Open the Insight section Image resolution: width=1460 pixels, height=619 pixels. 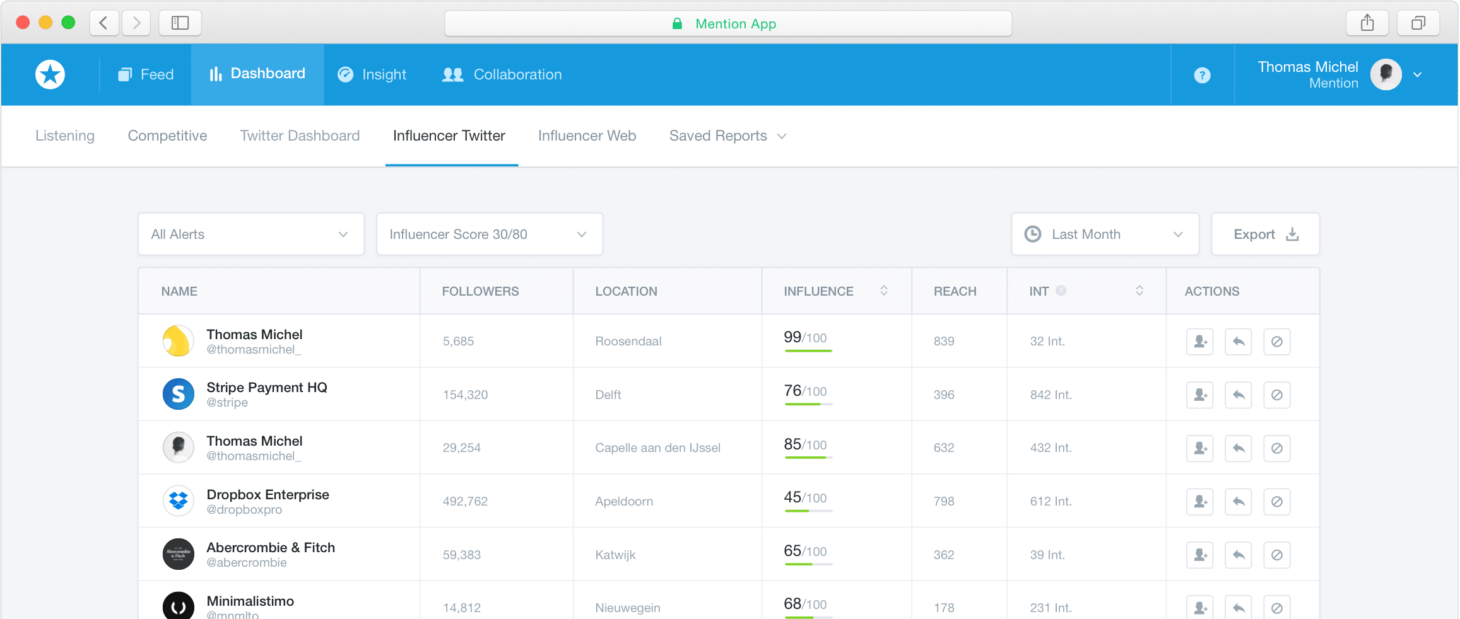pyautogui.click(x=372, y=74)
